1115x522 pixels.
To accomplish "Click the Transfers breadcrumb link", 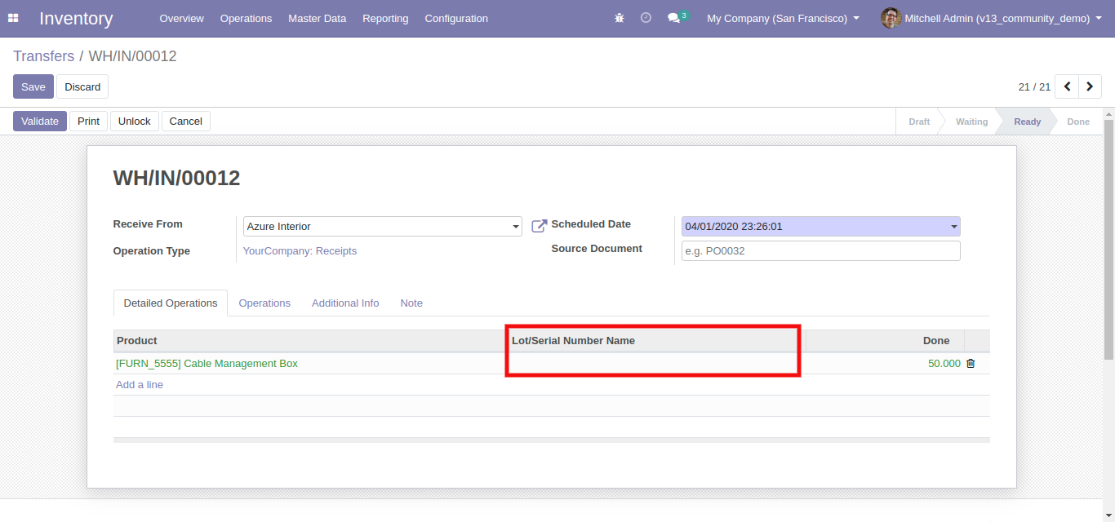I will 43,56.
